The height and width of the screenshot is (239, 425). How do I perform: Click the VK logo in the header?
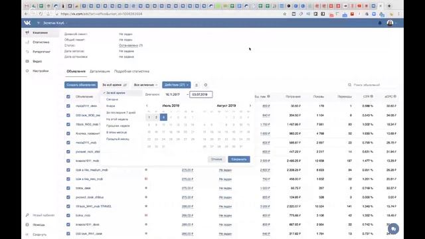click(x=27, y=23)
